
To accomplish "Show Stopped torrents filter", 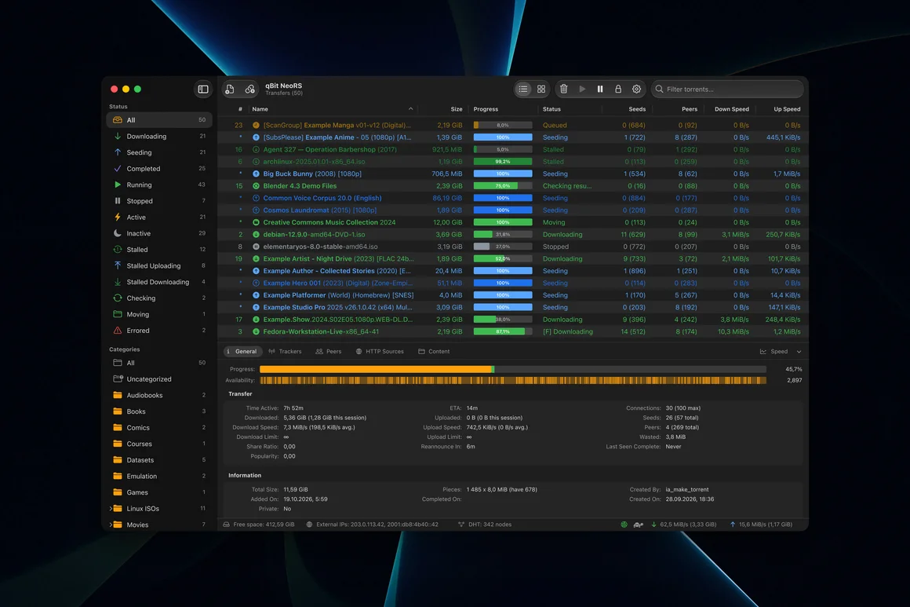I will pyautogui.click(x=159, y=201).
